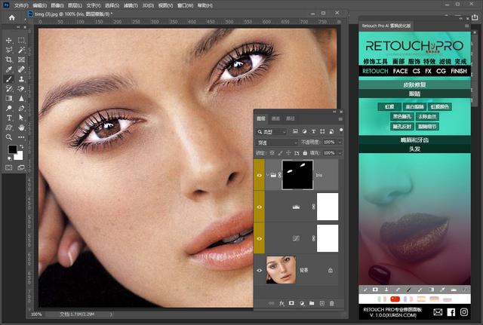
Task: Select the Hand tool
Action: click(x=21, y=127)
